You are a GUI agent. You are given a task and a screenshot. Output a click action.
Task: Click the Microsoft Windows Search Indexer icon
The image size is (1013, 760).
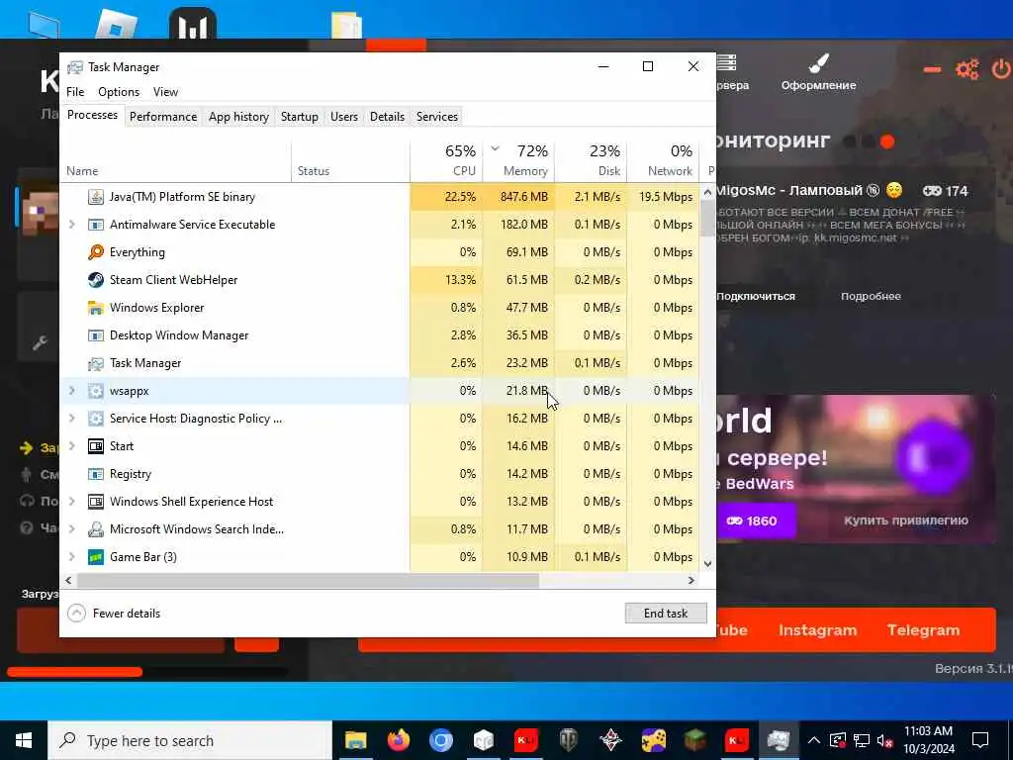[x=96, y=529]
